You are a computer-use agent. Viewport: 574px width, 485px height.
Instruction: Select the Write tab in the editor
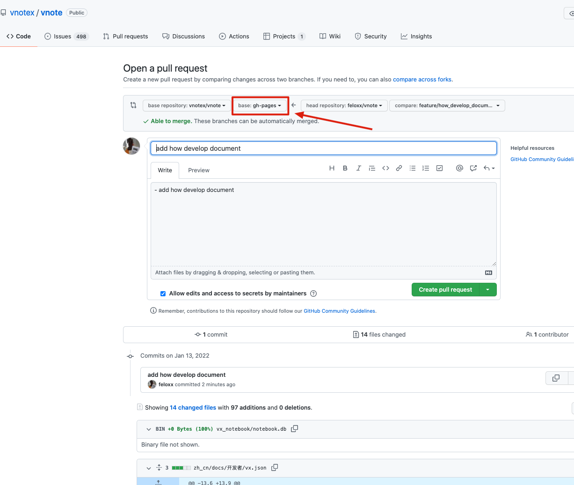click(x=165, y=170)
